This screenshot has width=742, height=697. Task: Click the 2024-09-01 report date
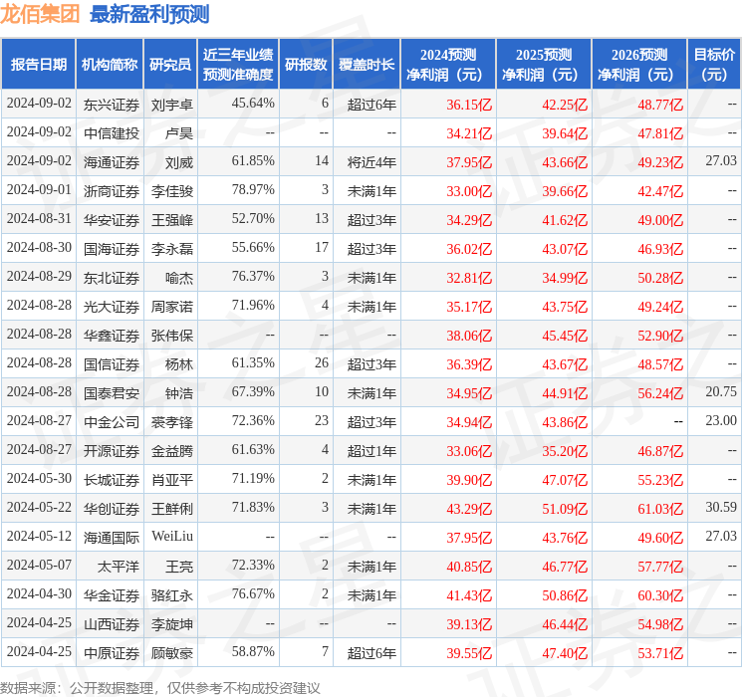(39, 190)
